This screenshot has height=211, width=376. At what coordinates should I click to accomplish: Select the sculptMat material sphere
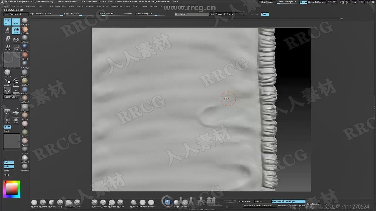[25, 82]
